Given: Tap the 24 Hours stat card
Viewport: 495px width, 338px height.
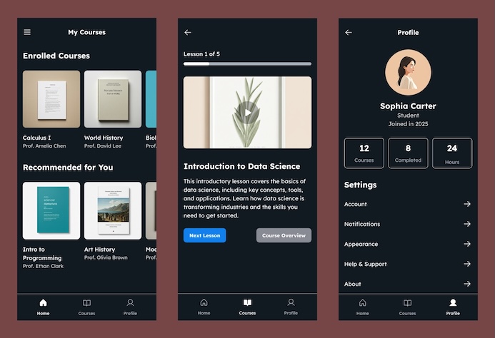Looking at the screenshot, I should 452,153.
